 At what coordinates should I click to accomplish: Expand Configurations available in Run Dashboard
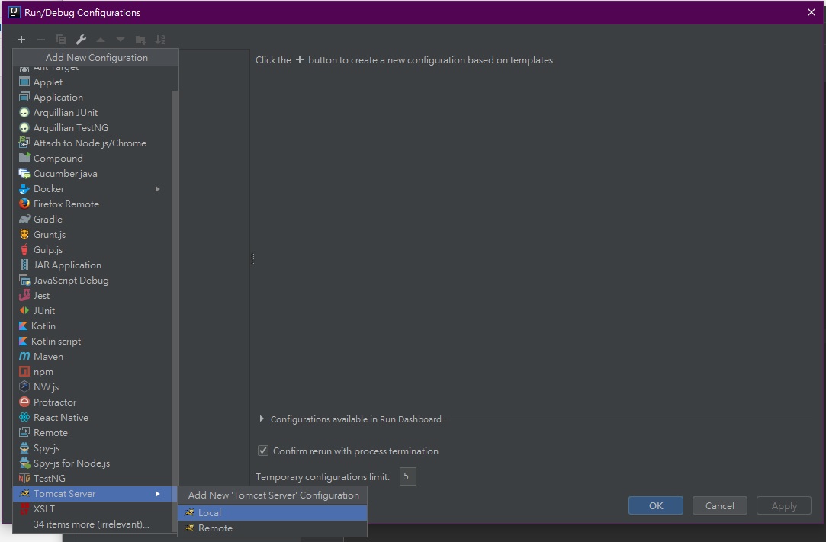pos(262,419)
